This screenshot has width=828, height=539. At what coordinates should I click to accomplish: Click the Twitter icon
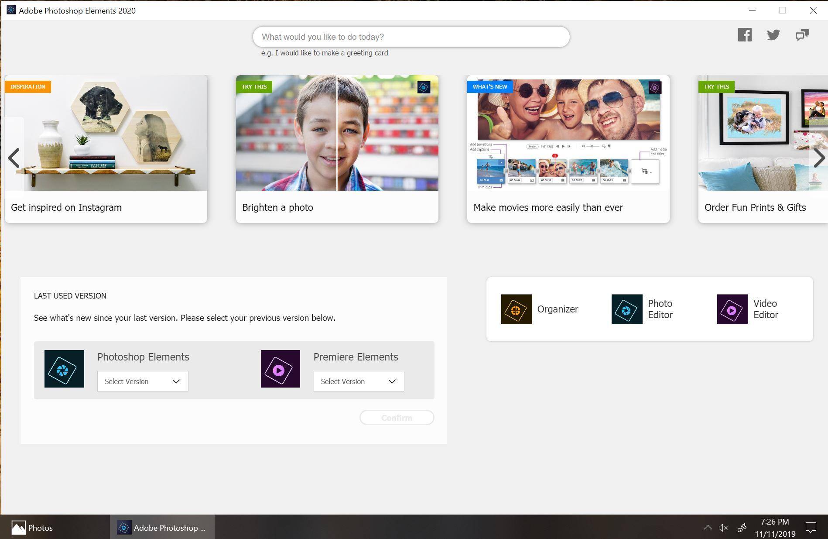point(773,35)
